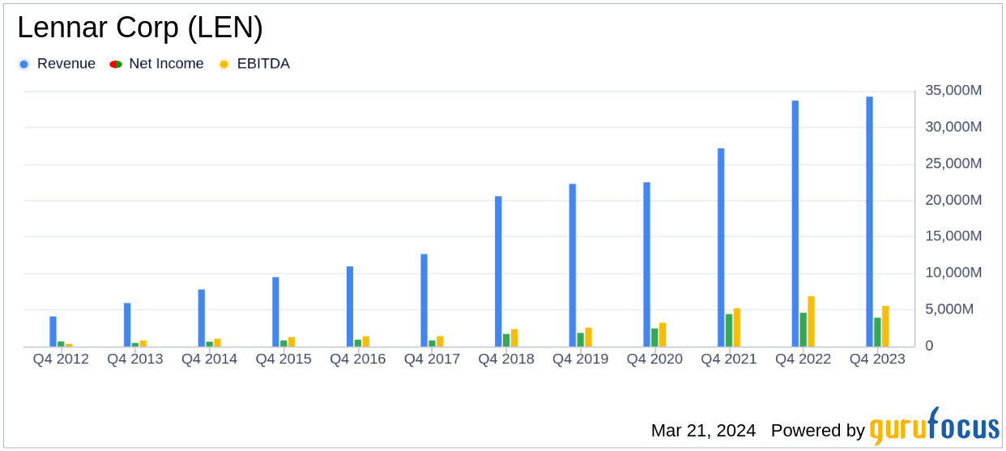Click the Q4 2020 net income green bar

tap(654, 338)
